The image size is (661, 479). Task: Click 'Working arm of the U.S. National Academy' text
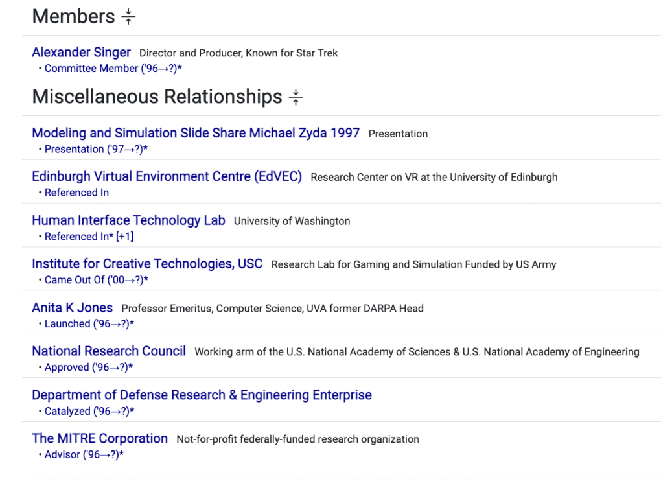[x=417, y=352]
